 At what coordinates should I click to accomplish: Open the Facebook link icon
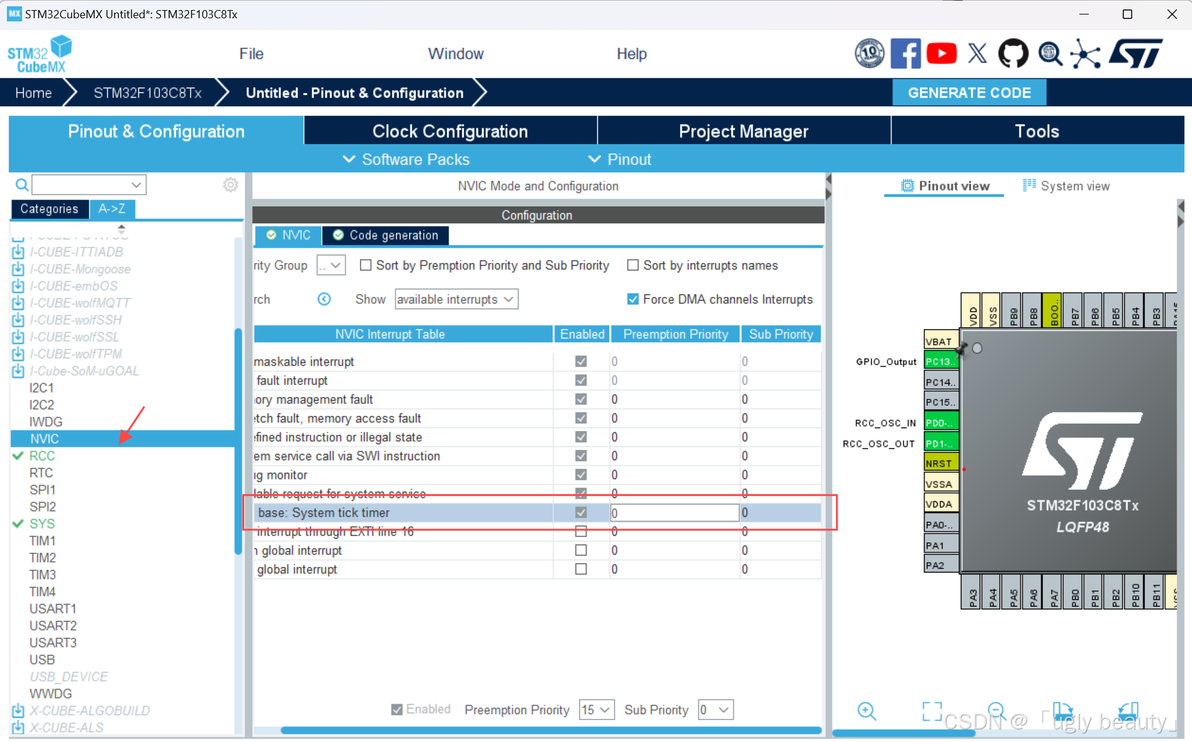(905, 53)
